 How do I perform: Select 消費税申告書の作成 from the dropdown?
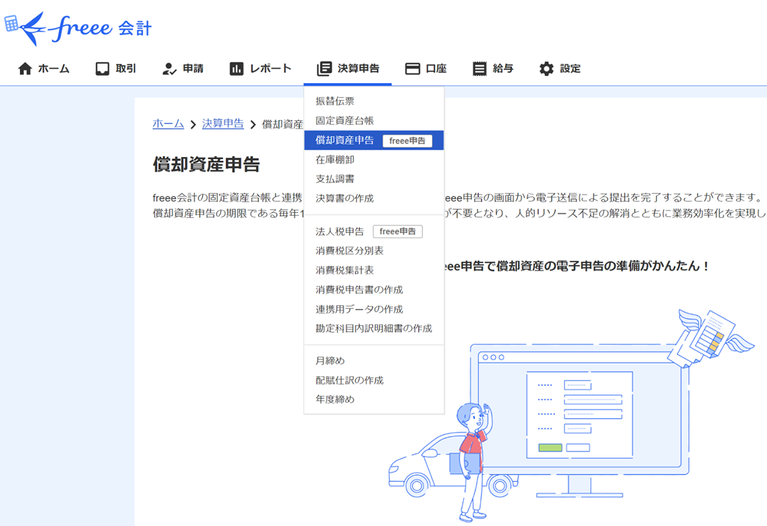[374, 290]
